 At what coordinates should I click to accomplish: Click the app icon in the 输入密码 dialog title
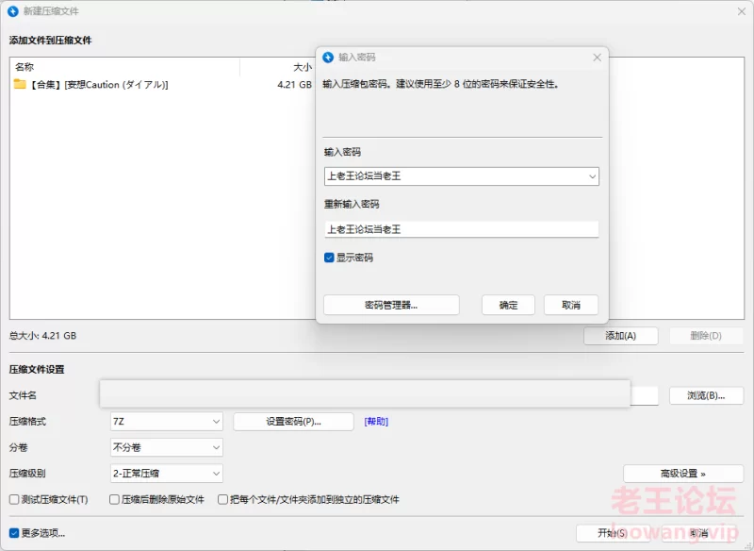tap(328, 58)
